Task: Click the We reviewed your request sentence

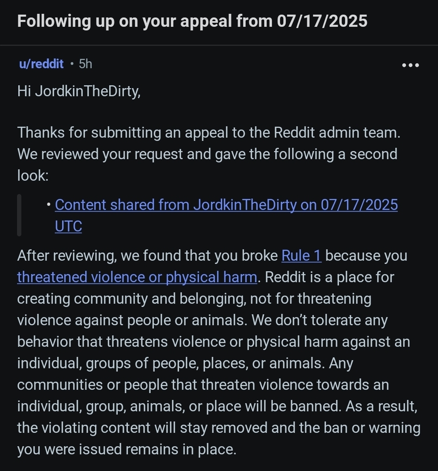Action: point(207,154)
